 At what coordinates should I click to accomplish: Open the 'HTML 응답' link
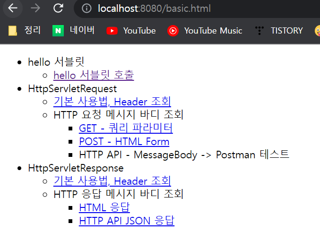click(x=104, y=207)
